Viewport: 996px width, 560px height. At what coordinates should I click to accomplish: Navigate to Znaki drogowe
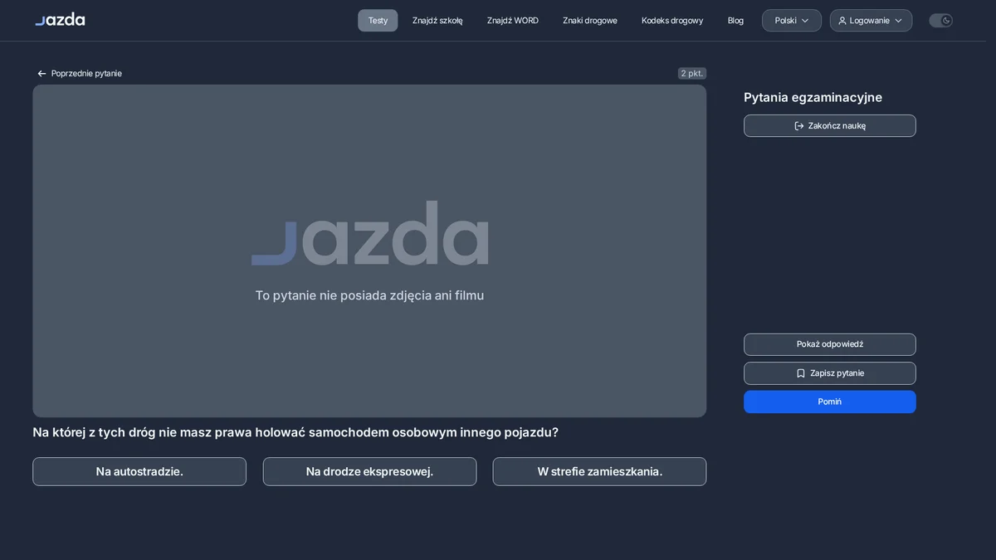[590, 21]
